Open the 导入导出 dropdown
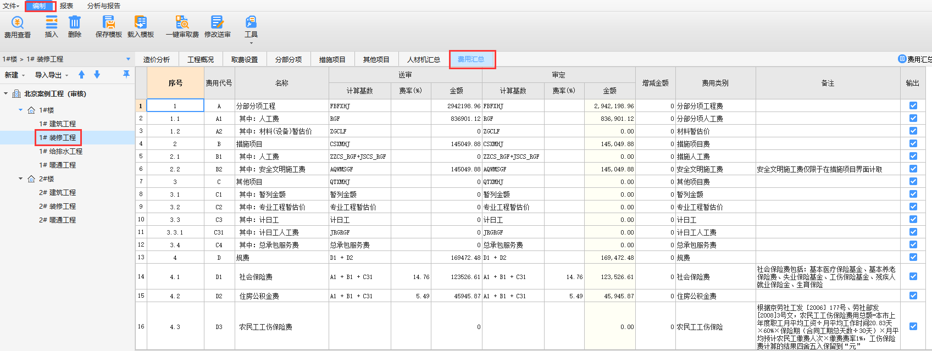The image size is (932, 351). click(52, 75)
